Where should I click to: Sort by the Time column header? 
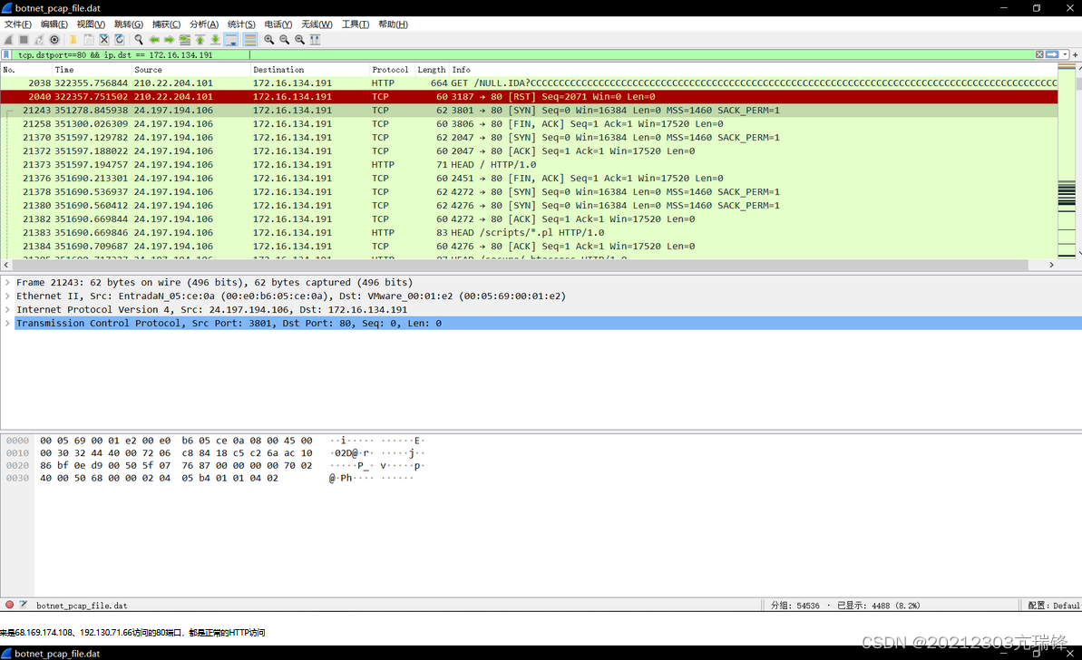click(92, 70)
